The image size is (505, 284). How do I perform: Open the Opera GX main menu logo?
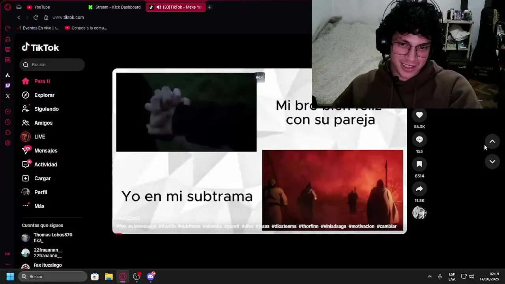(7, 7)
